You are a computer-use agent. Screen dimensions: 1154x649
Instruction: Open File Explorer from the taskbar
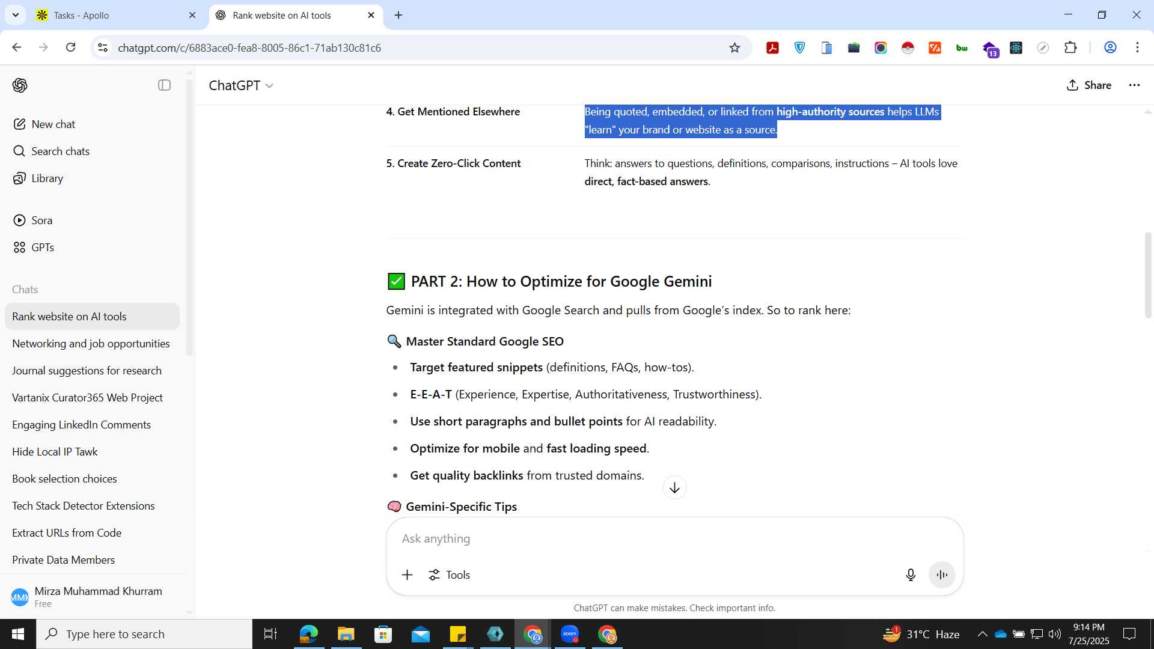346,634
